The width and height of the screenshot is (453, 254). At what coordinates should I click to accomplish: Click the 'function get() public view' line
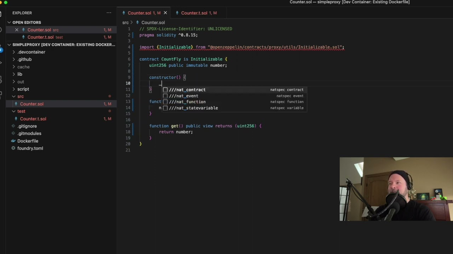205,126
